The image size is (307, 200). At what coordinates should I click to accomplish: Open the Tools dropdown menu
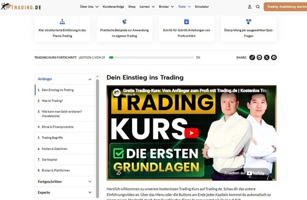pos(184,7)
